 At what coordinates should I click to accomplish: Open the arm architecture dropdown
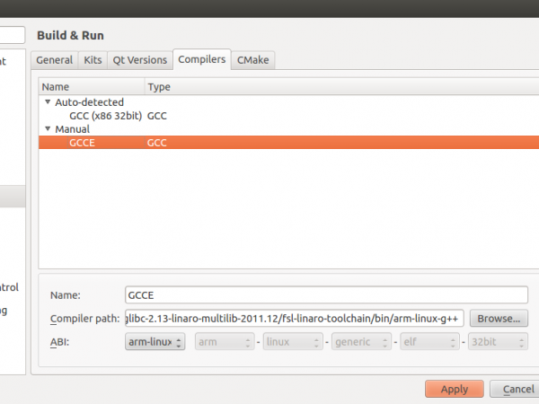pyautogui.click(x=223, y=342)
